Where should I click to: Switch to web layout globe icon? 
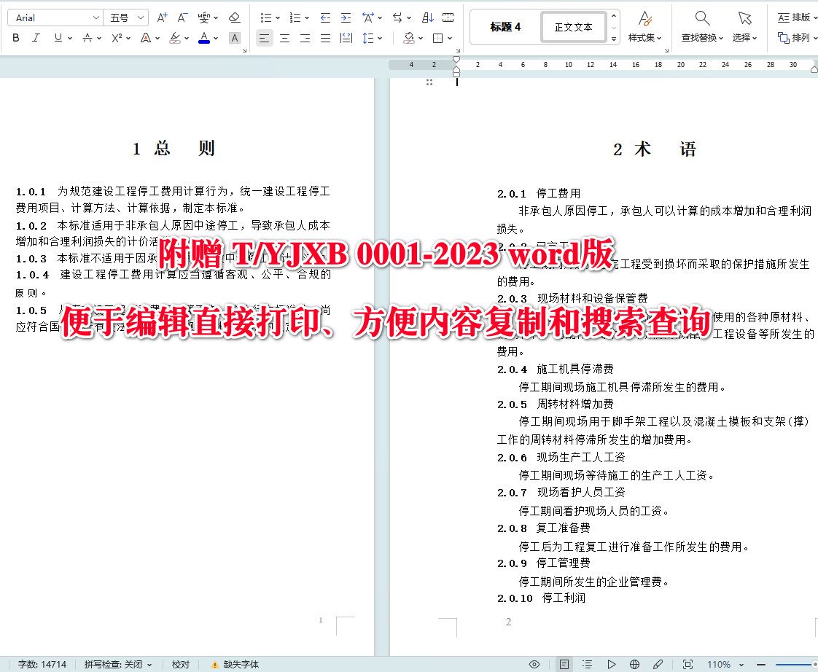[634, 664]
